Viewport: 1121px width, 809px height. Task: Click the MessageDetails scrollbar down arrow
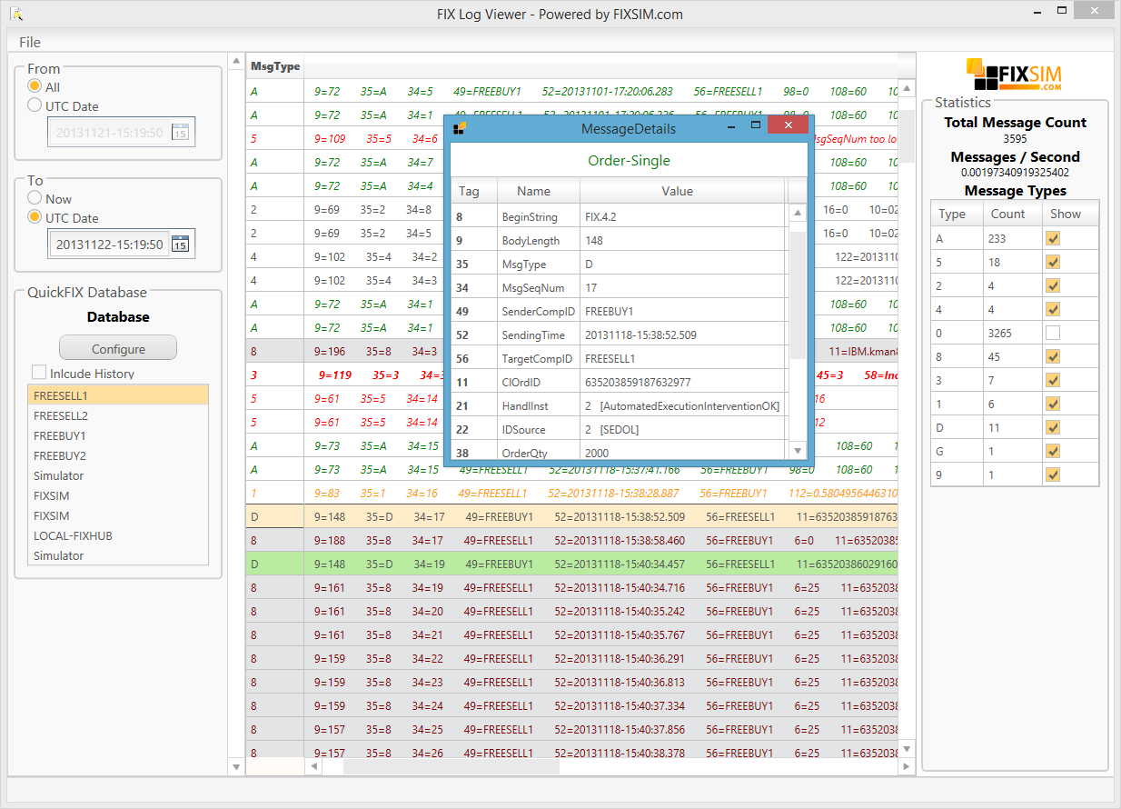tap(798, 451)
